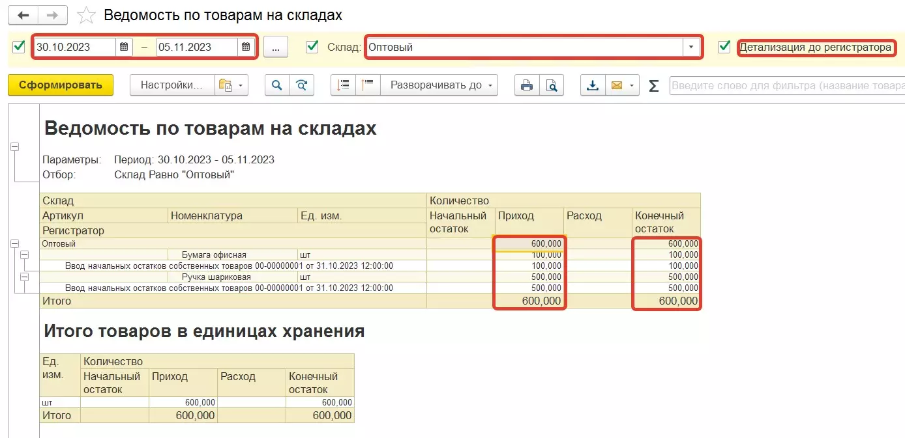Open dropdown arrow beside report variants icon

click(241, 85)
